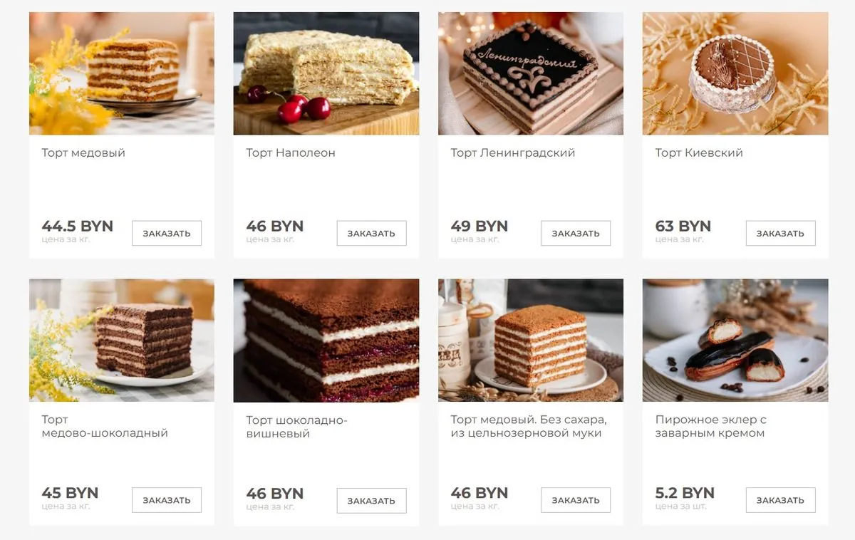Viewport: 855px width, 540px height.
Task: Open the медово-шоколадный cake photo
Action: [x=122, y=341]
